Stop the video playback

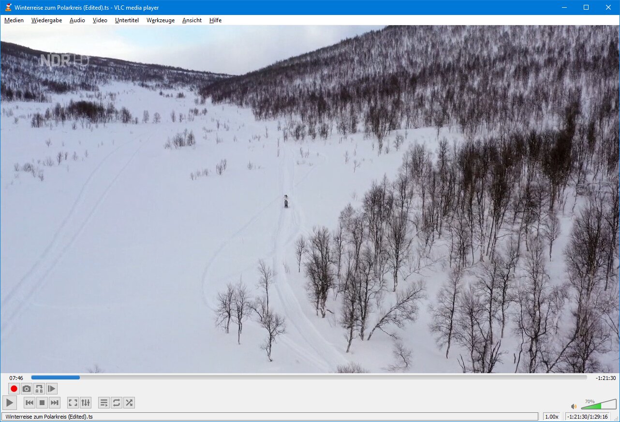tap(42, 403)
